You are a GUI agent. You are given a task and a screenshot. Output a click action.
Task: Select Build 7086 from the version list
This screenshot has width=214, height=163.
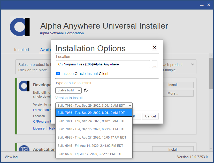[94, 113]
